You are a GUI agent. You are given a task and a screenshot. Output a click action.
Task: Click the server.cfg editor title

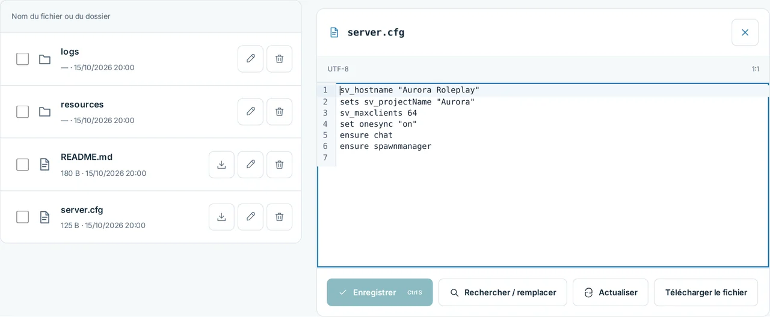pyautogui.click(x=376, y=32)
